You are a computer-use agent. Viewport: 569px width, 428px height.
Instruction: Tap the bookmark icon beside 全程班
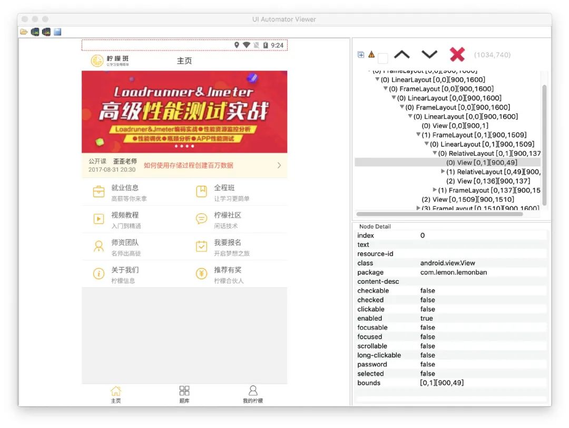(201, 191)
